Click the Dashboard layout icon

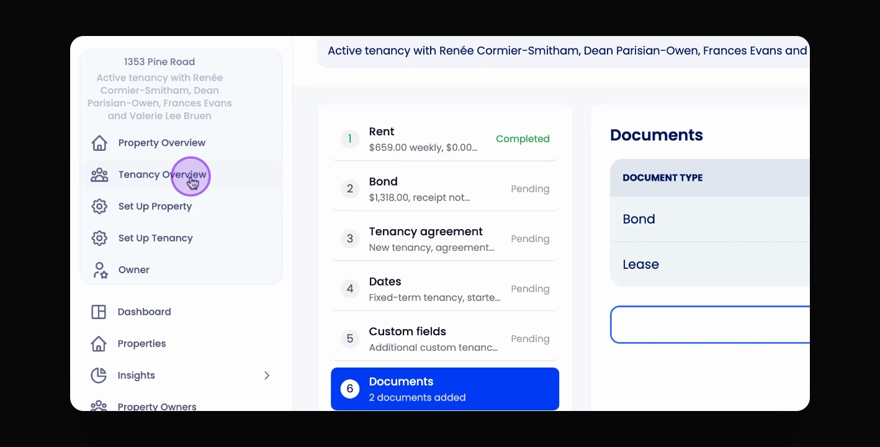tap(99, 312)
